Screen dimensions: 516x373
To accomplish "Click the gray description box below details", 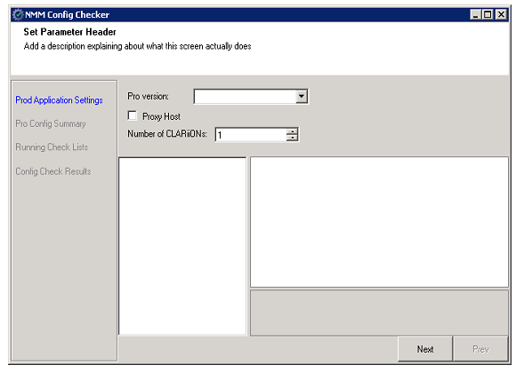I will pyautogui.click(x=379, y=313).
